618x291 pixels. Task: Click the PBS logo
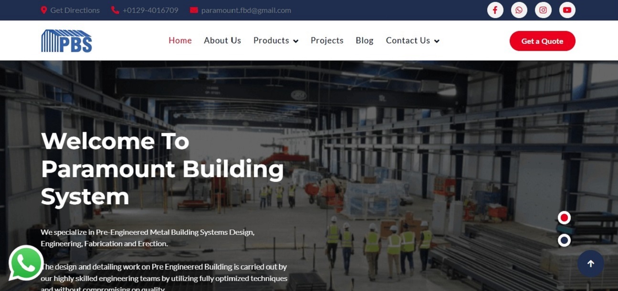tap(66, 40)
